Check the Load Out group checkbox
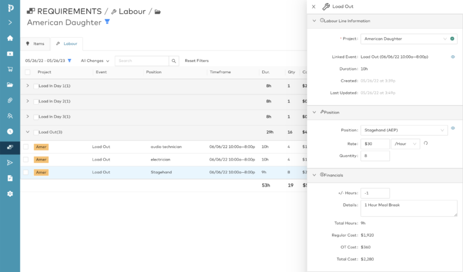Image resolution: width=463 pixels, height=272 pixels. tap(36, 132)
